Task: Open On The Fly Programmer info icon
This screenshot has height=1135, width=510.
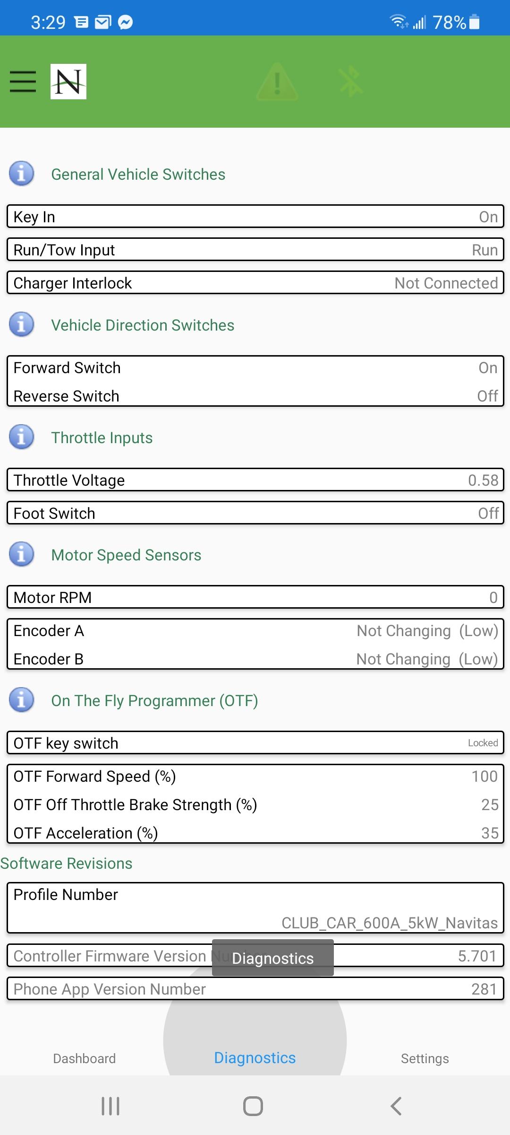Action: tap(22, 700)
